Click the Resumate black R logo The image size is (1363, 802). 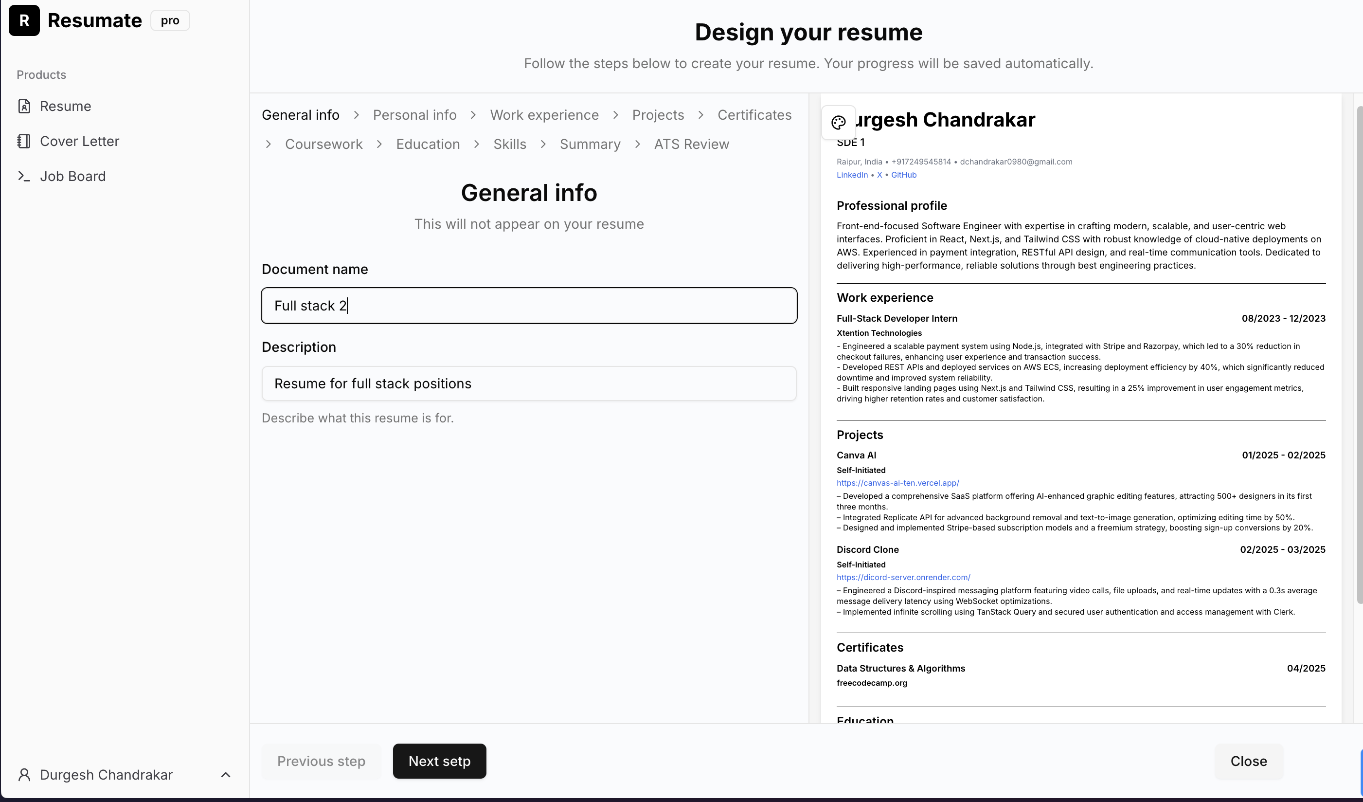(x=24, y=20)
